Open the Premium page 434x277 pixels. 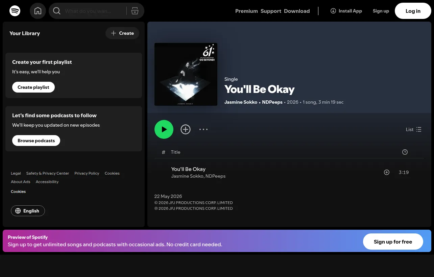point(246,11)
